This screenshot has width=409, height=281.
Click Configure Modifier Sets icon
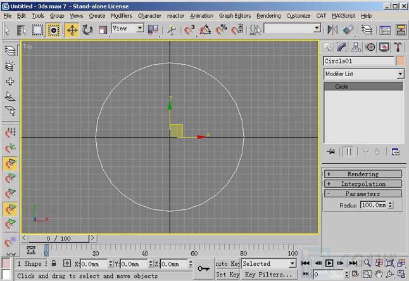point(396,152)
